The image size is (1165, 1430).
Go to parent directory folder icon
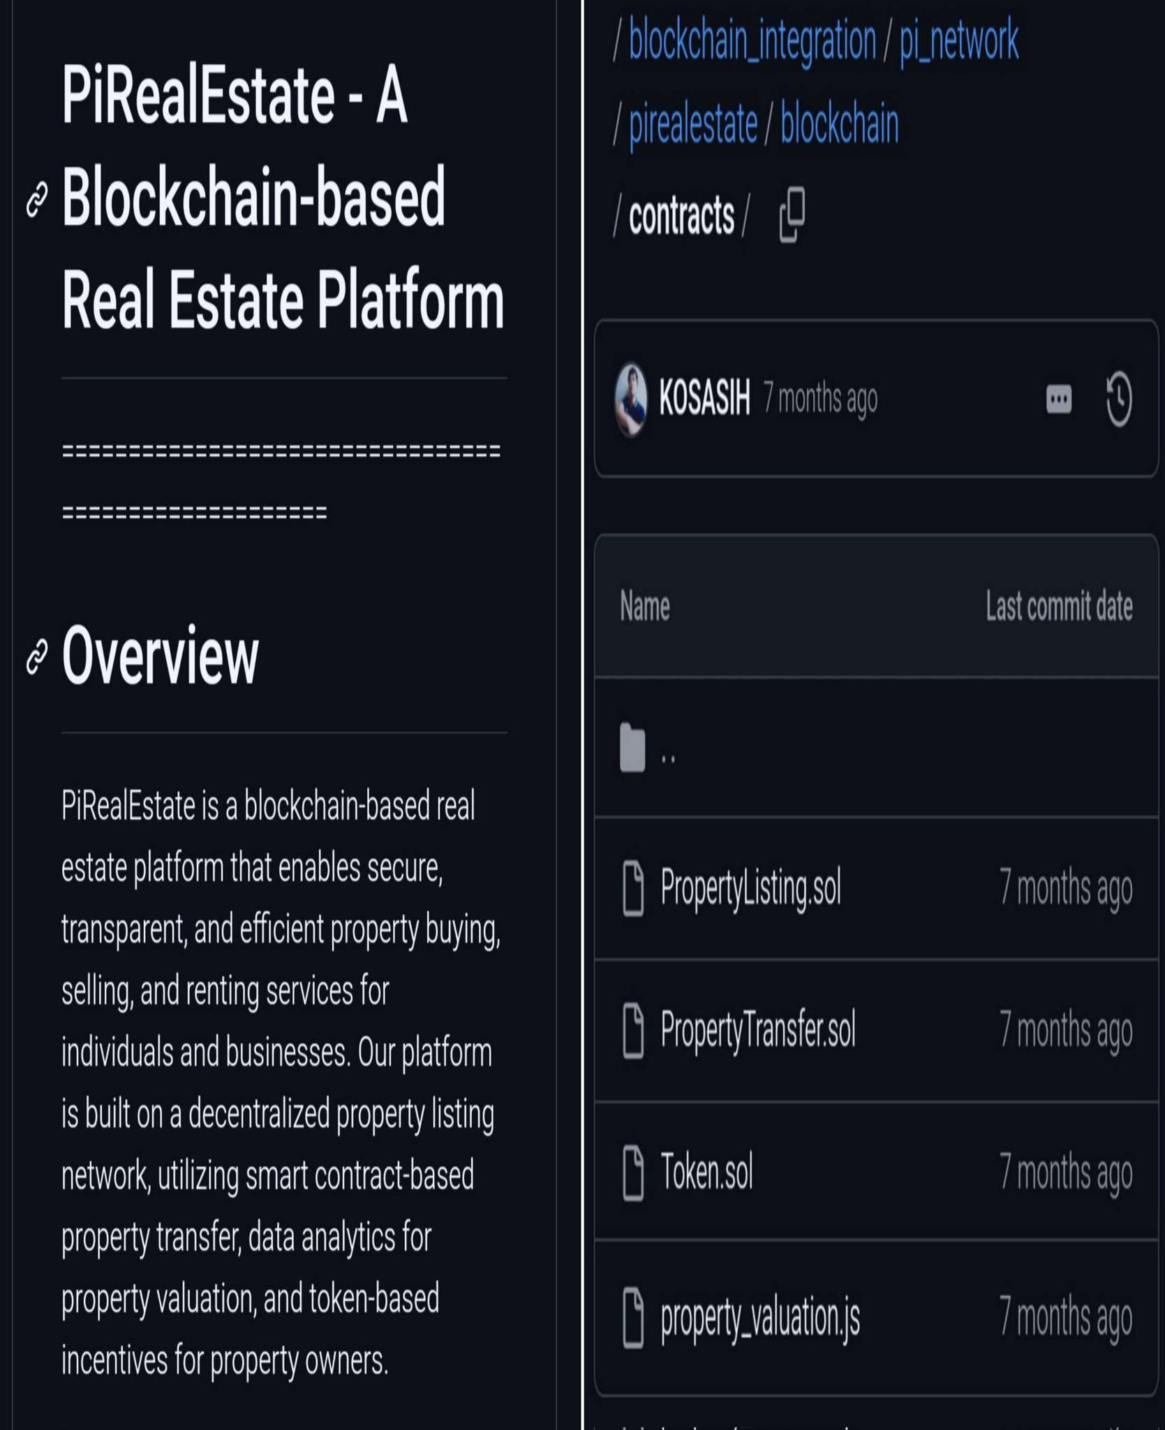coord(632,749)
